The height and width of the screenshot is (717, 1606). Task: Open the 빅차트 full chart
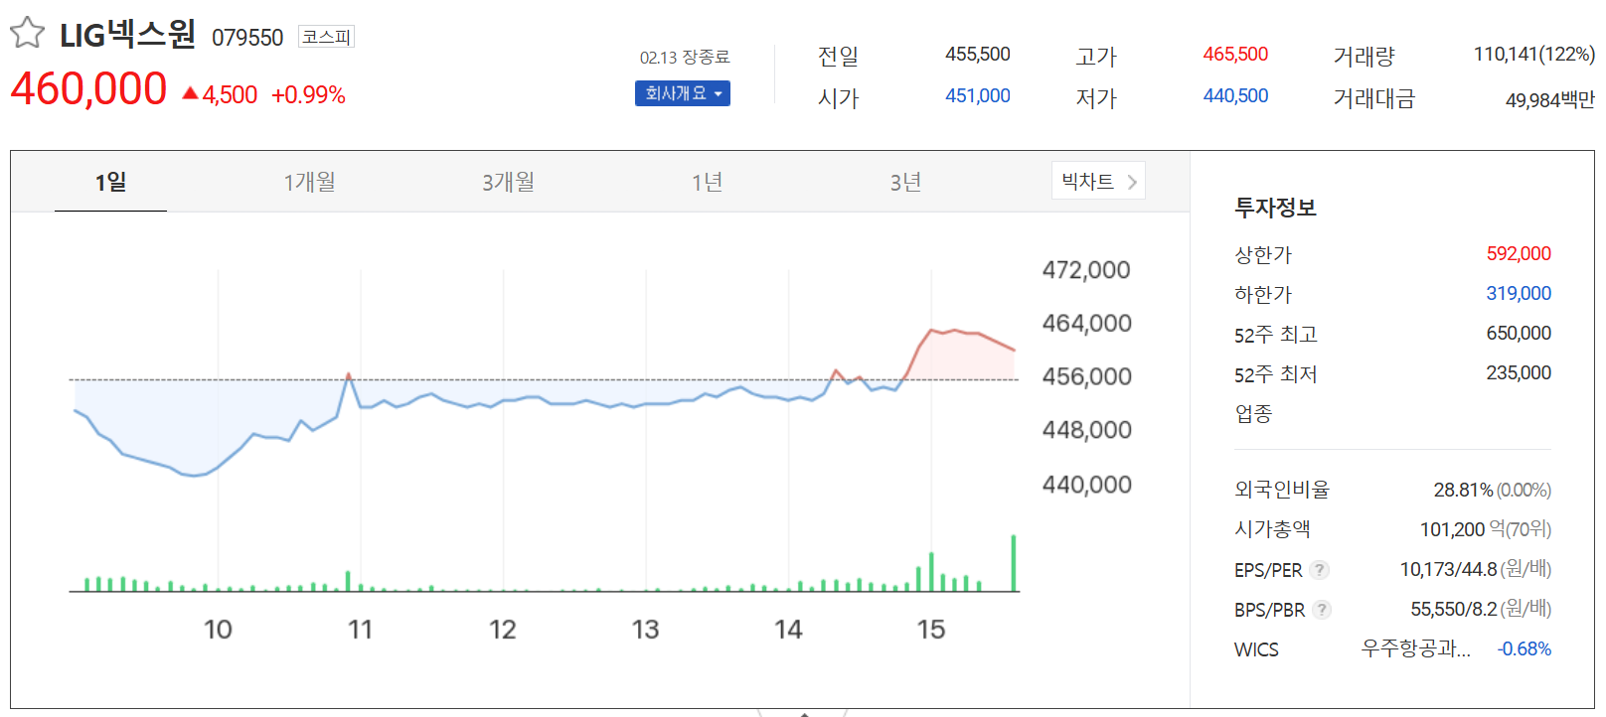pyautogui.click(x=1098, y=181)
